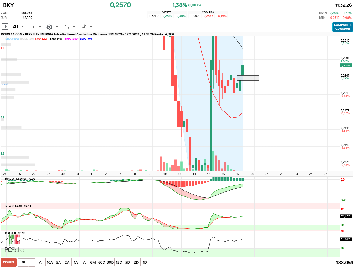Viewport: 357px width, 268px height.
Task: Click the 0,2570 current price tag
Action: pyautogui.click(x=346, y=65)
